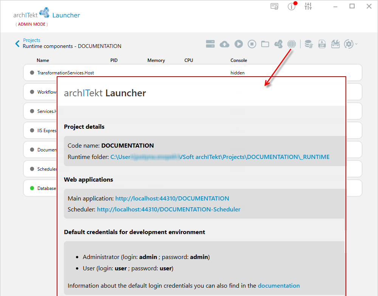Click the Memory column header

tap(156, 60)
